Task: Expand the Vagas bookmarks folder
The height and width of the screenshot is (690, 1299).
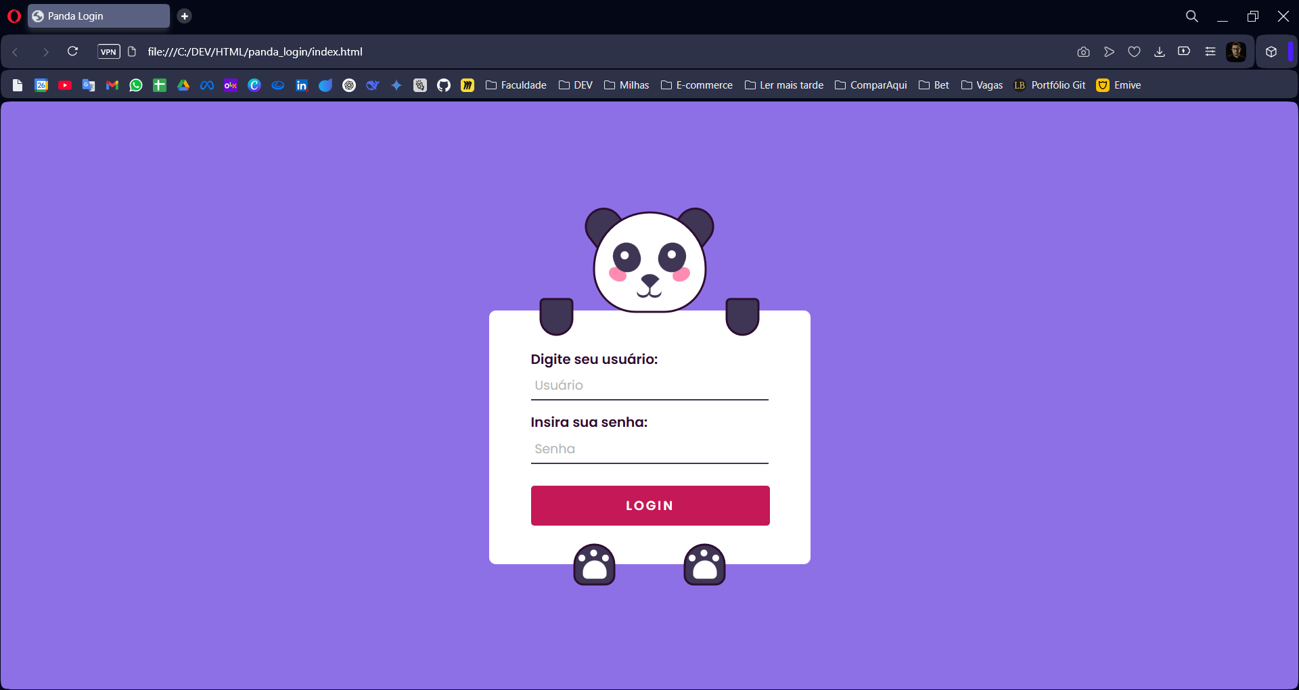Action: click(982, 85)
